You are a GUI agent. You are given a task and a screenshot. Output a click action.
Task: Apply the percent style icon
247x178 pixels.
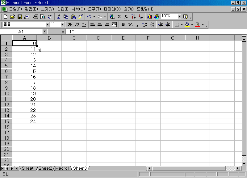click(130, 25)
